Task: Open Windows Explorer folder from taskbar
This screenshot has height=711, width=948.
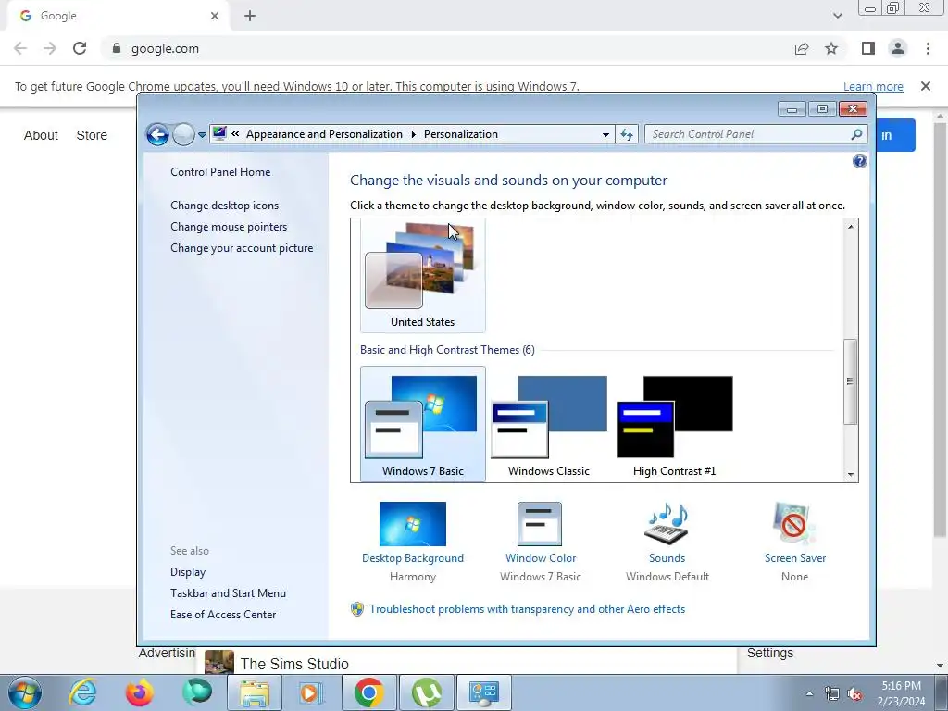Action: [x=255, y=692]
